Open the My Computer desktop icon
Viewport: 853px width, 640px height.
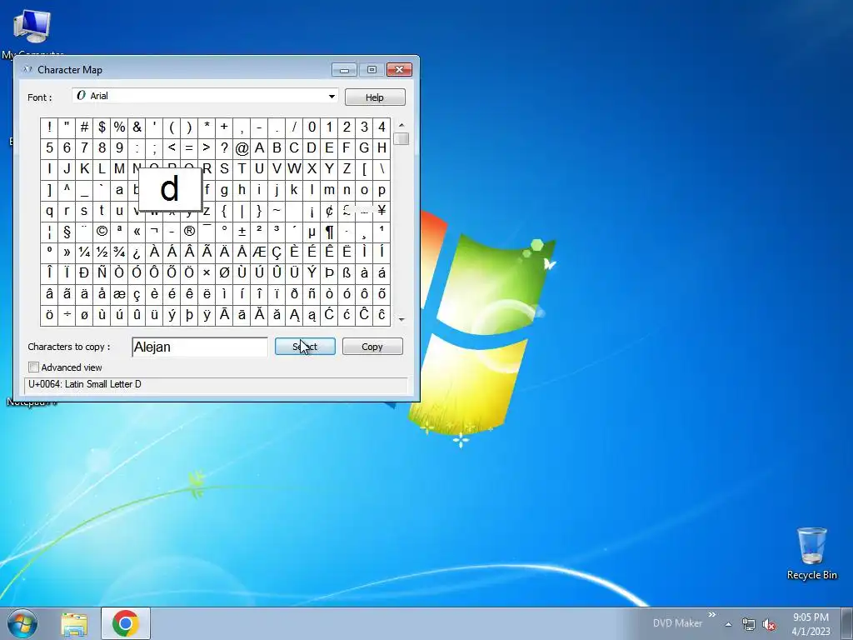click(32, 32)
